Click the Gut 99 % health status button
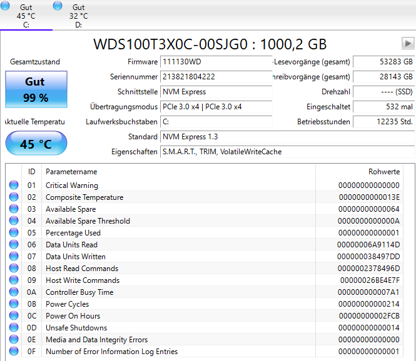 pos(36,89)
